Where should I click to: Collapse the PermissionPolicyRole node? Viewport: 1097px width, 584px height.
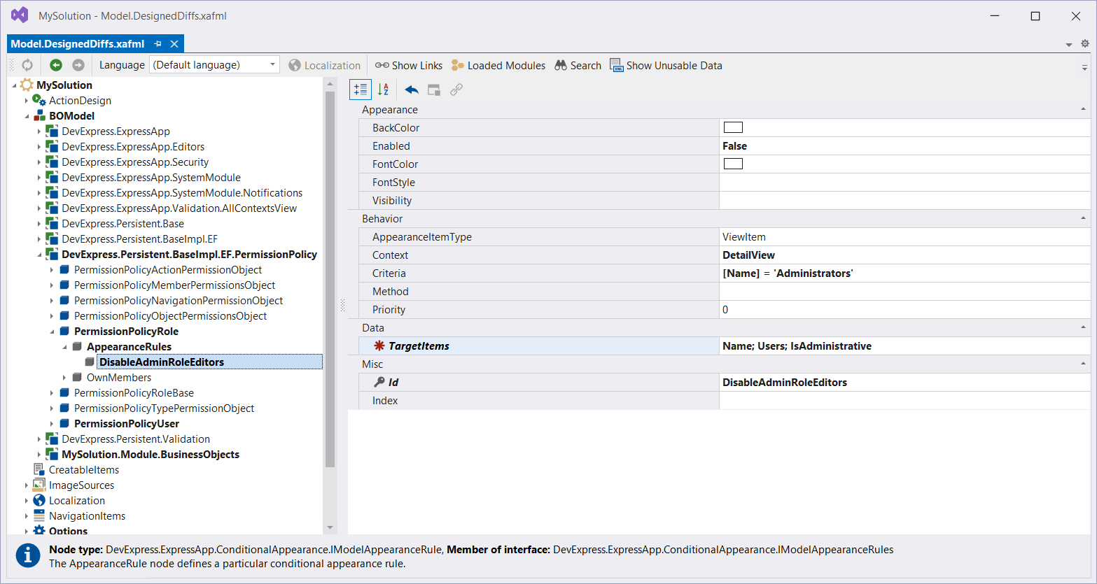(52, 332)
